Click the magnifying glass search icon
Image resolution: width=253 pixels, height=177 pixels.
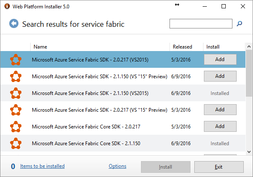click(x=239, y=24)
